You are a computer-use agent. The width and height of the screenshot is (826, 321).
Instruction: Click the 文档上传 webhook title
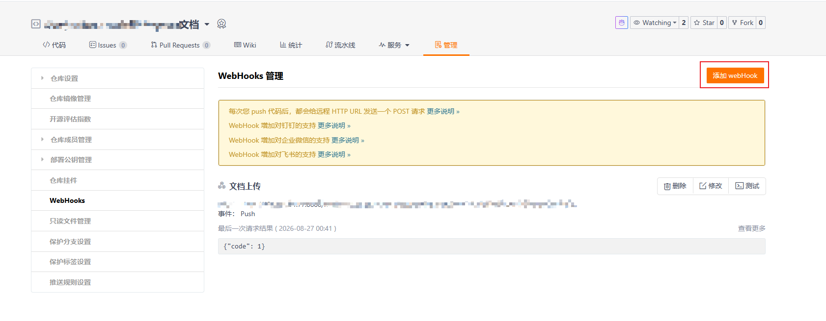(245, 186)
